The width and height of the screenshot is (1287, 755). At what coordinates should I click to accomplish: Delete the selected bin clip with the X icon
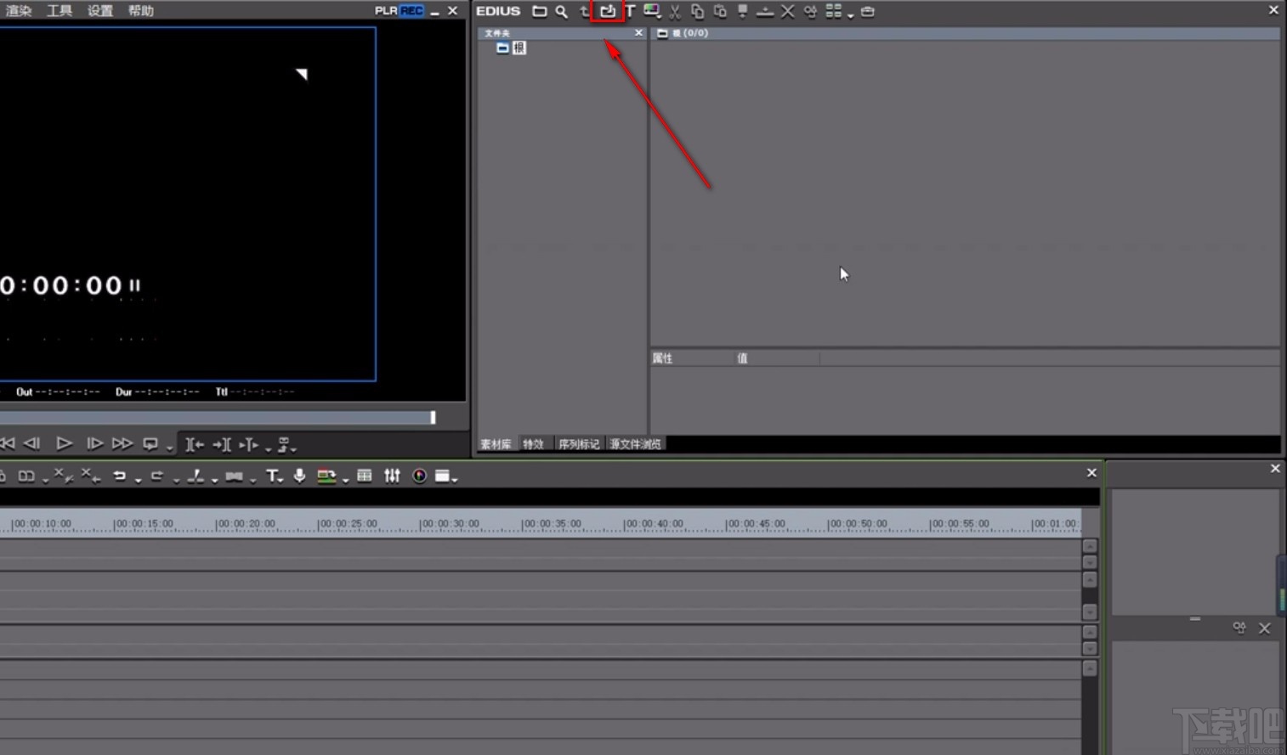[x=787, y=11]
